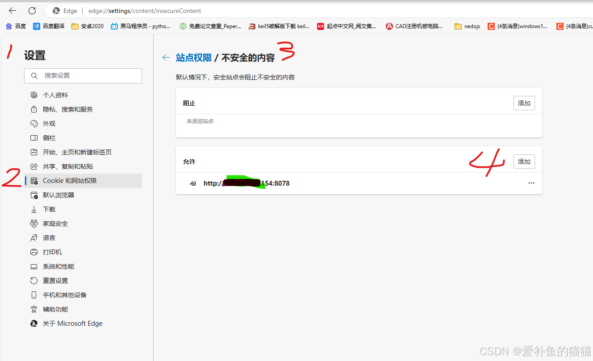
Task: Click the 家庭安全 people icon
Action: coord(34,224)
